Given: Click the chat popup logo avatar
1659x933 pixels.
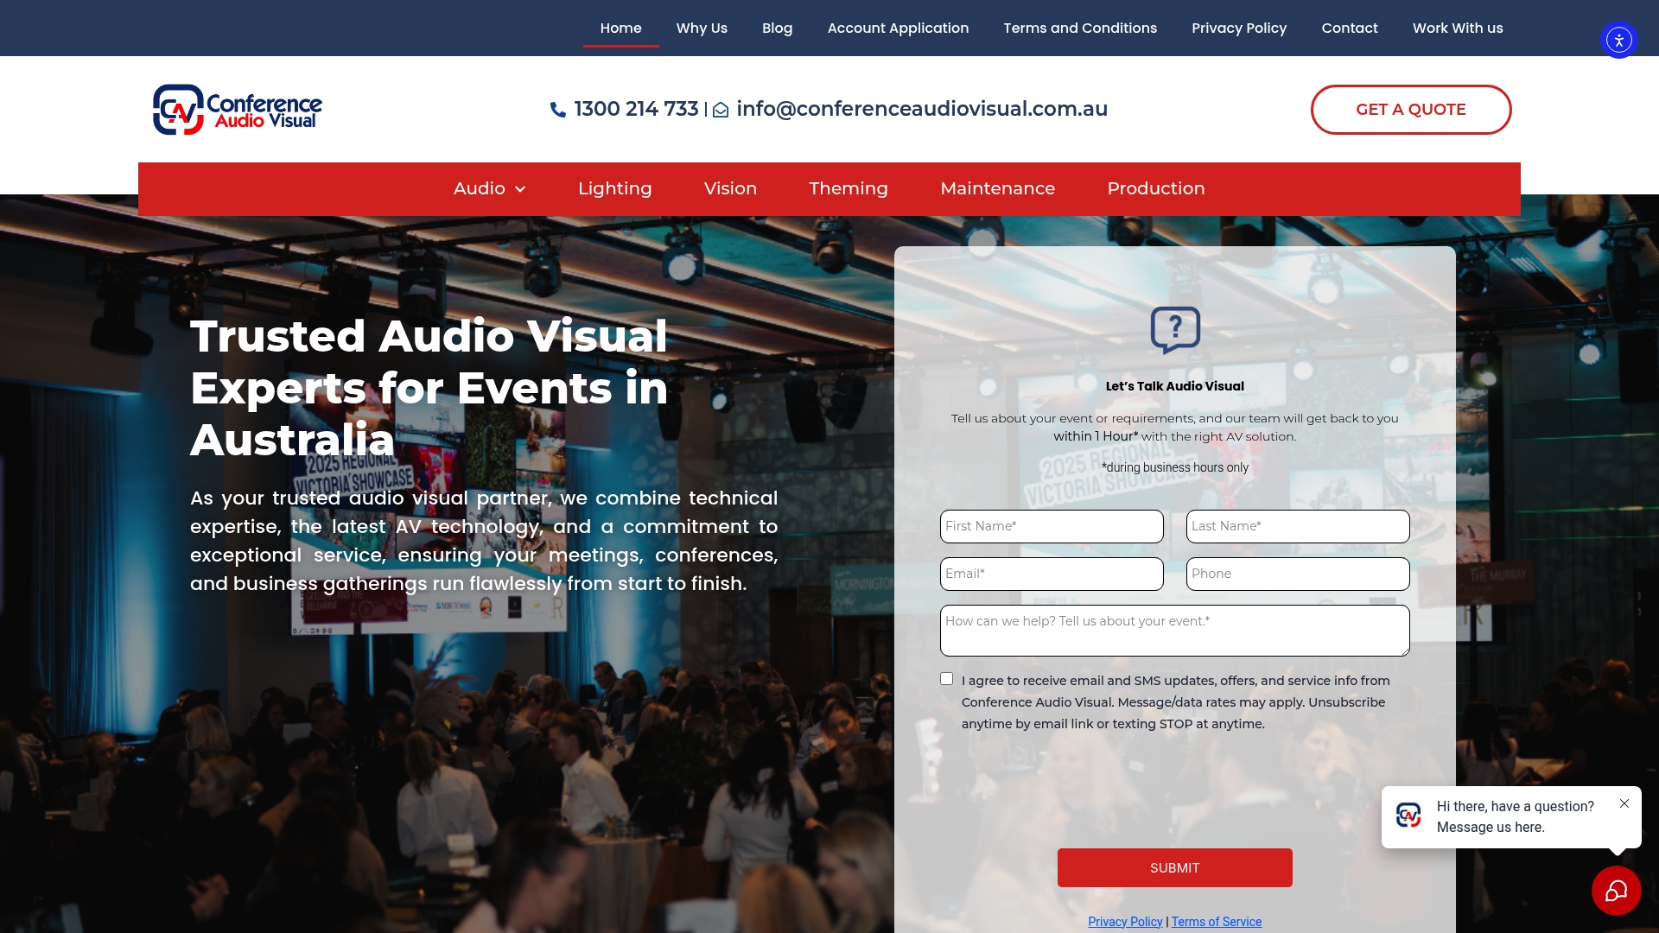Looking at the screenshot, I should pos(1408,816).
